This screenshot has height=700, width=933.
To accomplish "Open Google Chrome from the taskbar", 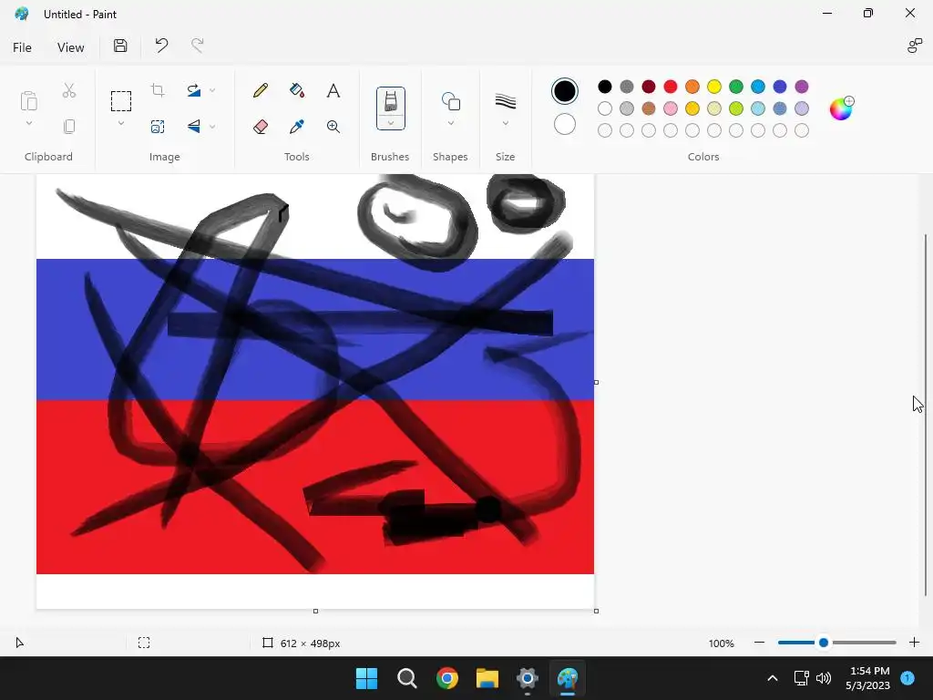I will point(446,678).
